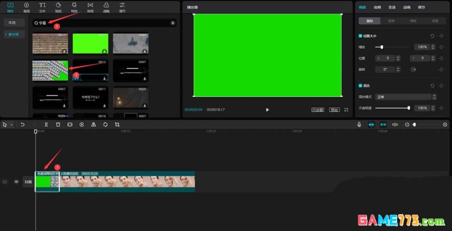The image size is (452, 231).
Task: Switch to the 动画 tab in properties
Action: 406,7
